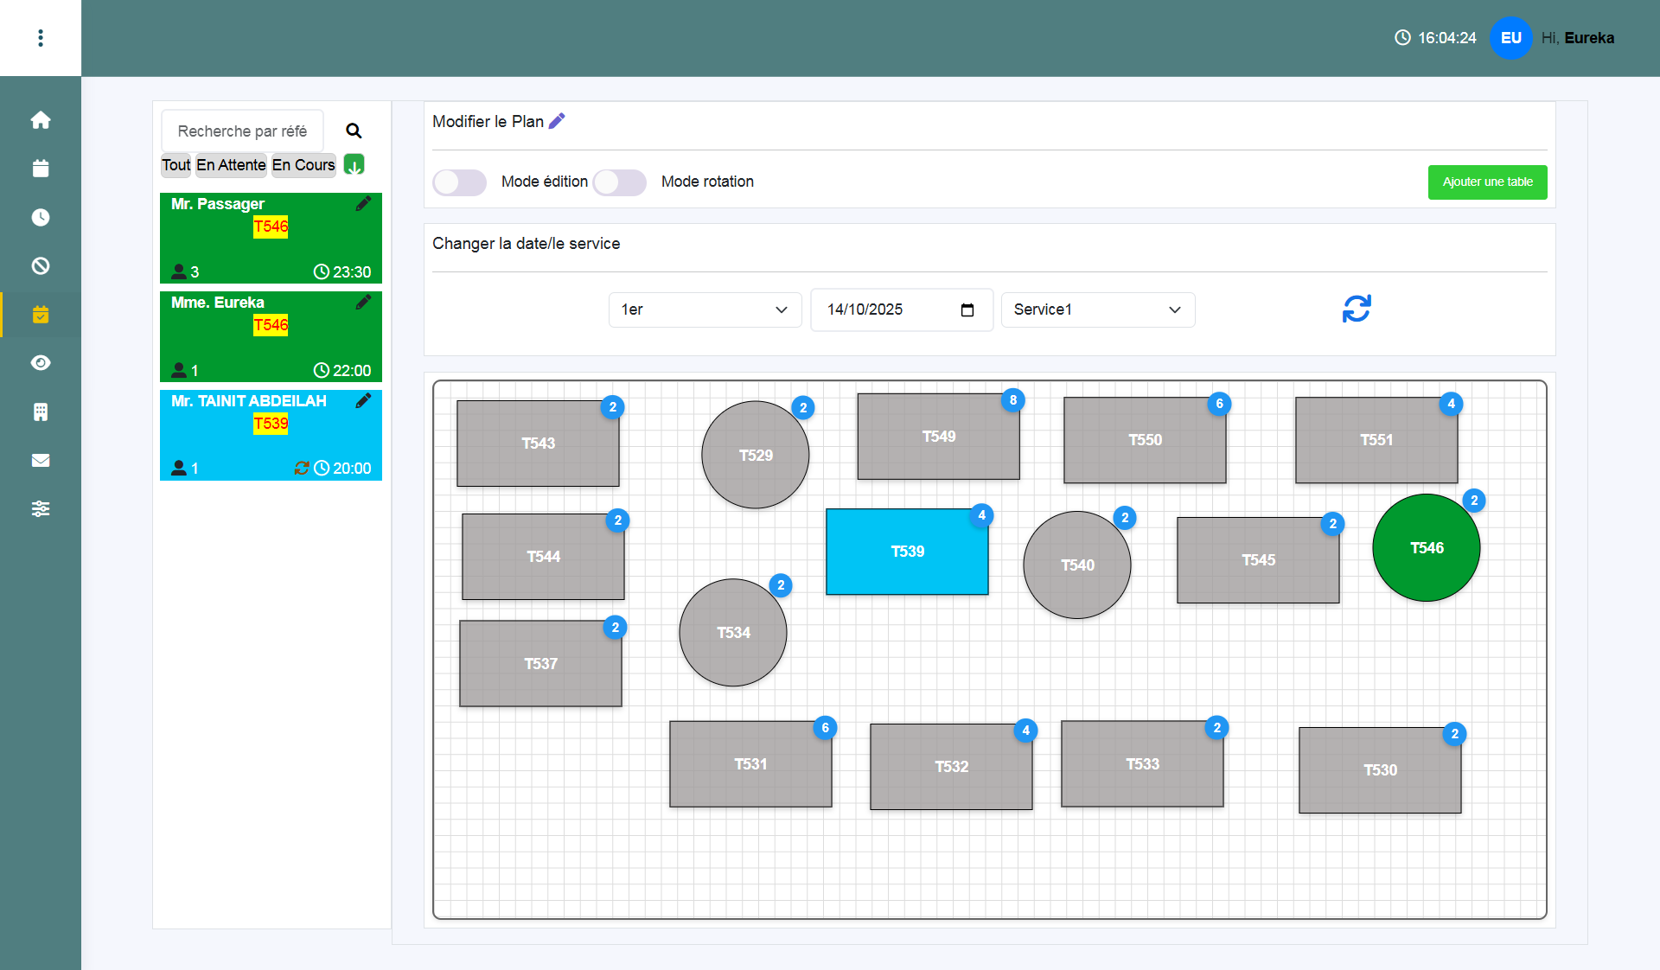Select the blue table T539
This screenshot has width=1660, height=970.
click(907, 552)
